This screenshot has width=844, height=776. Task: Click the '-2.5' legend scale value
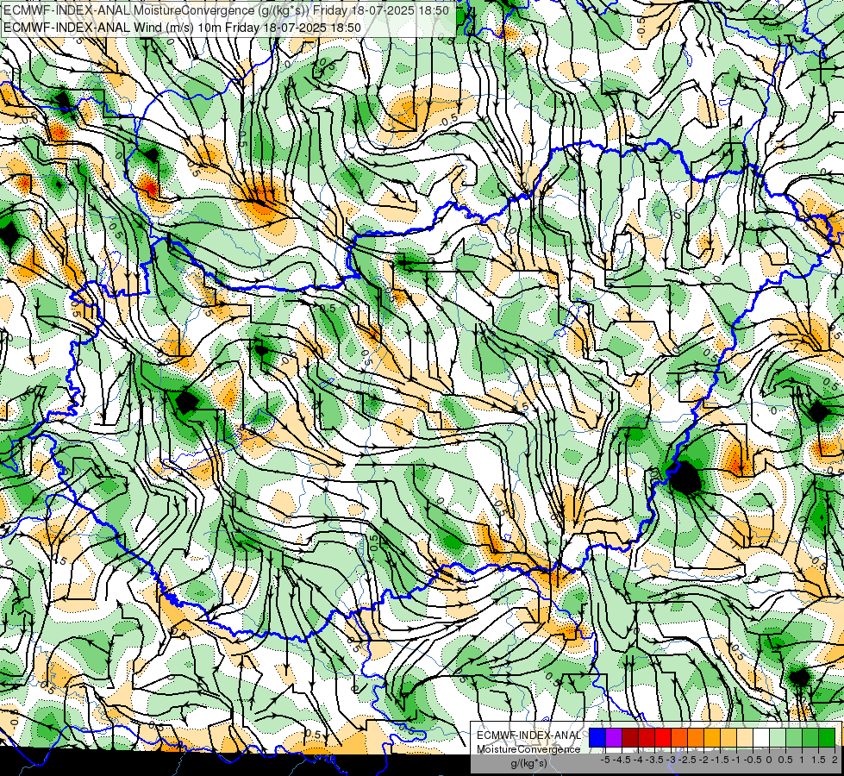(686, 760)
